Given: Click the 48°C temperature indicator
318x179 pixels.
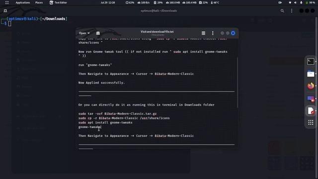Looking at the screenshot, I should click(x=215, y=2).
